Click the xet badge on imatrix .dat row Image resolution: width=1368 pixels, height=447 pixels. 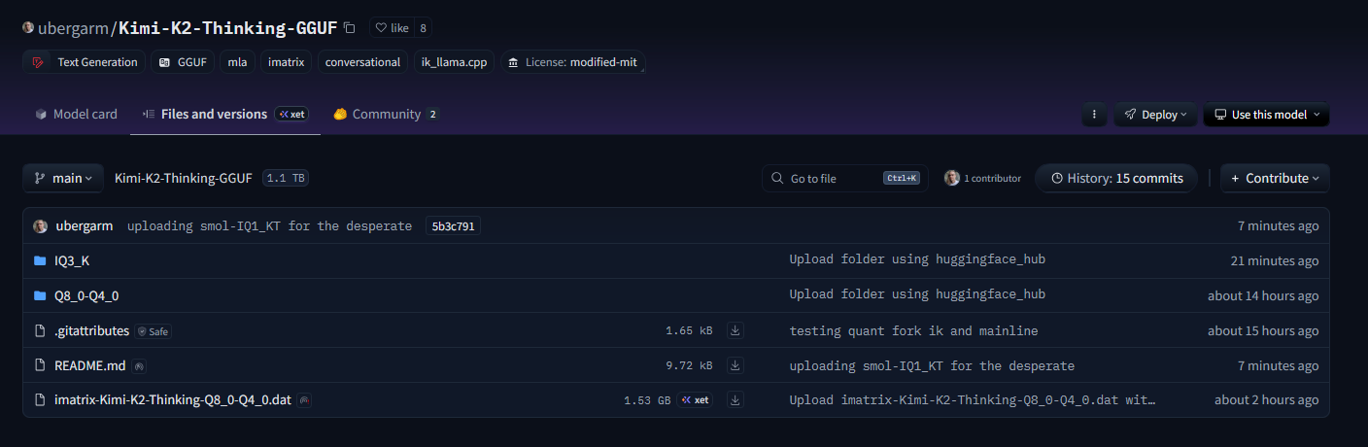coord(697,400)
